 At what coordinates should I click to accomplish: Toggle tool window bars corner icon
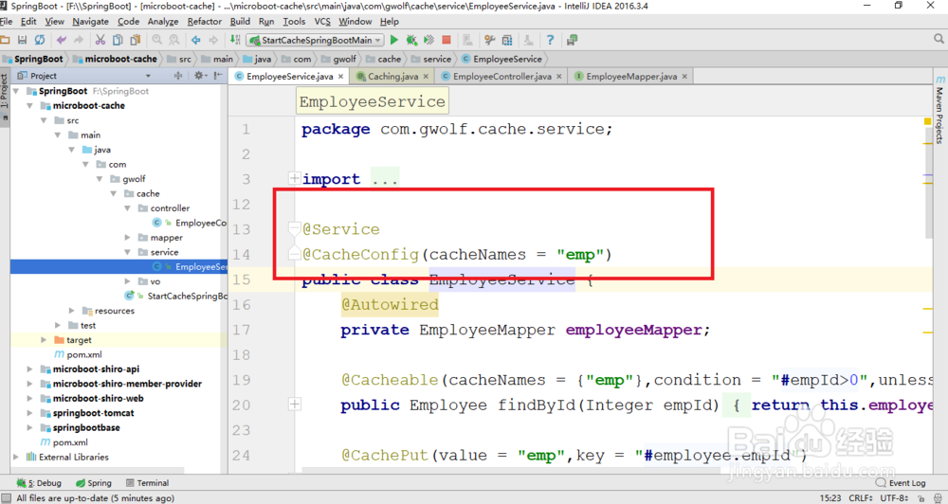[6, 498]
